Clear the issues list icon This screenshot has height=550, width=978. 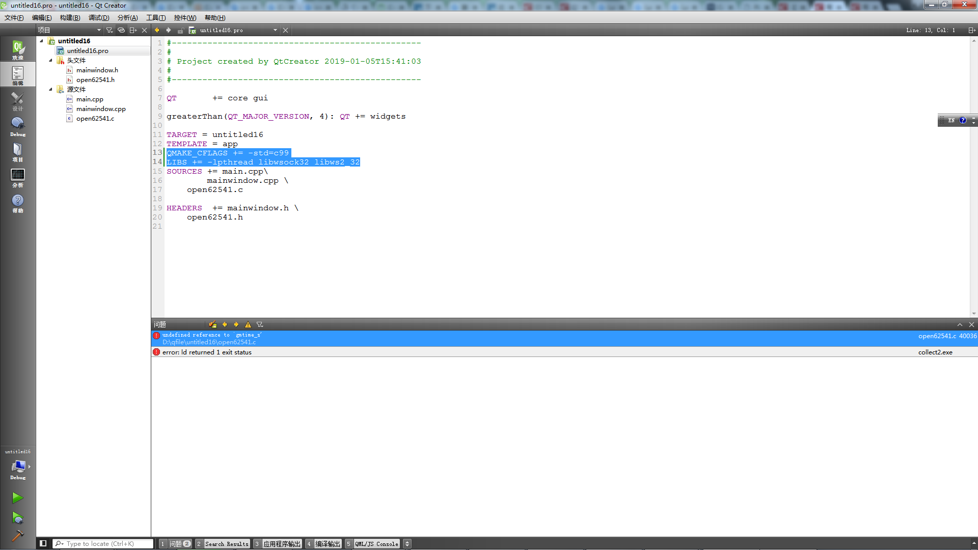pyautogui.click(x=213, y=324)
